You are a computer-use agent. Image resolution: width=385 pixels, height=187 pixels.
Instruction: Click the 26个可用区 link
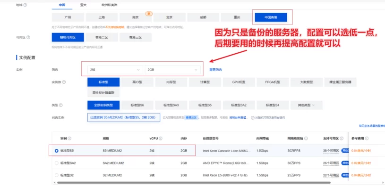[331, 163]
